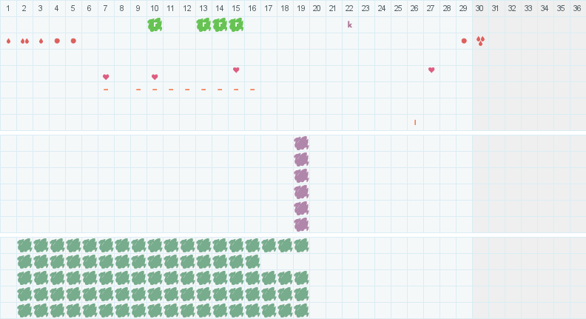The image size is (586, 319).
Task: Click the red spotting dot on day 29
Action: click(x=464, y=41)
